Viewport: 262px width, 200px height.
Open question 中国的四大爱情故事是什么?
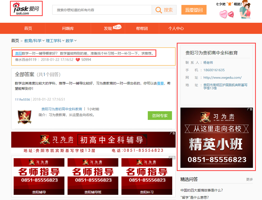tap(201, 190)
